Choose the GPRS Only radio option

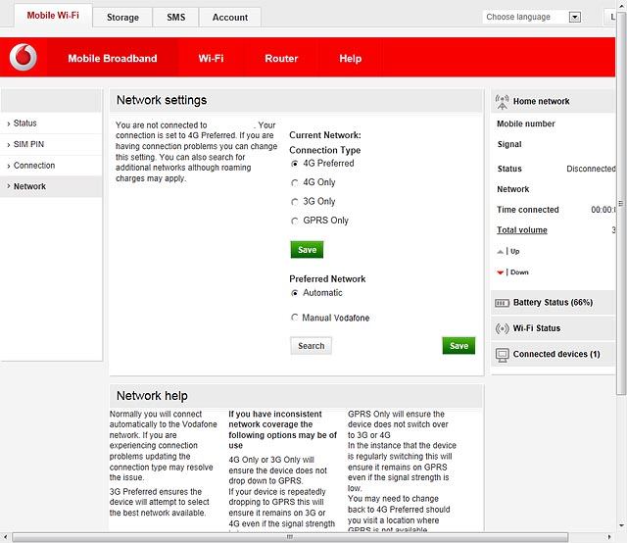point(295,221)
